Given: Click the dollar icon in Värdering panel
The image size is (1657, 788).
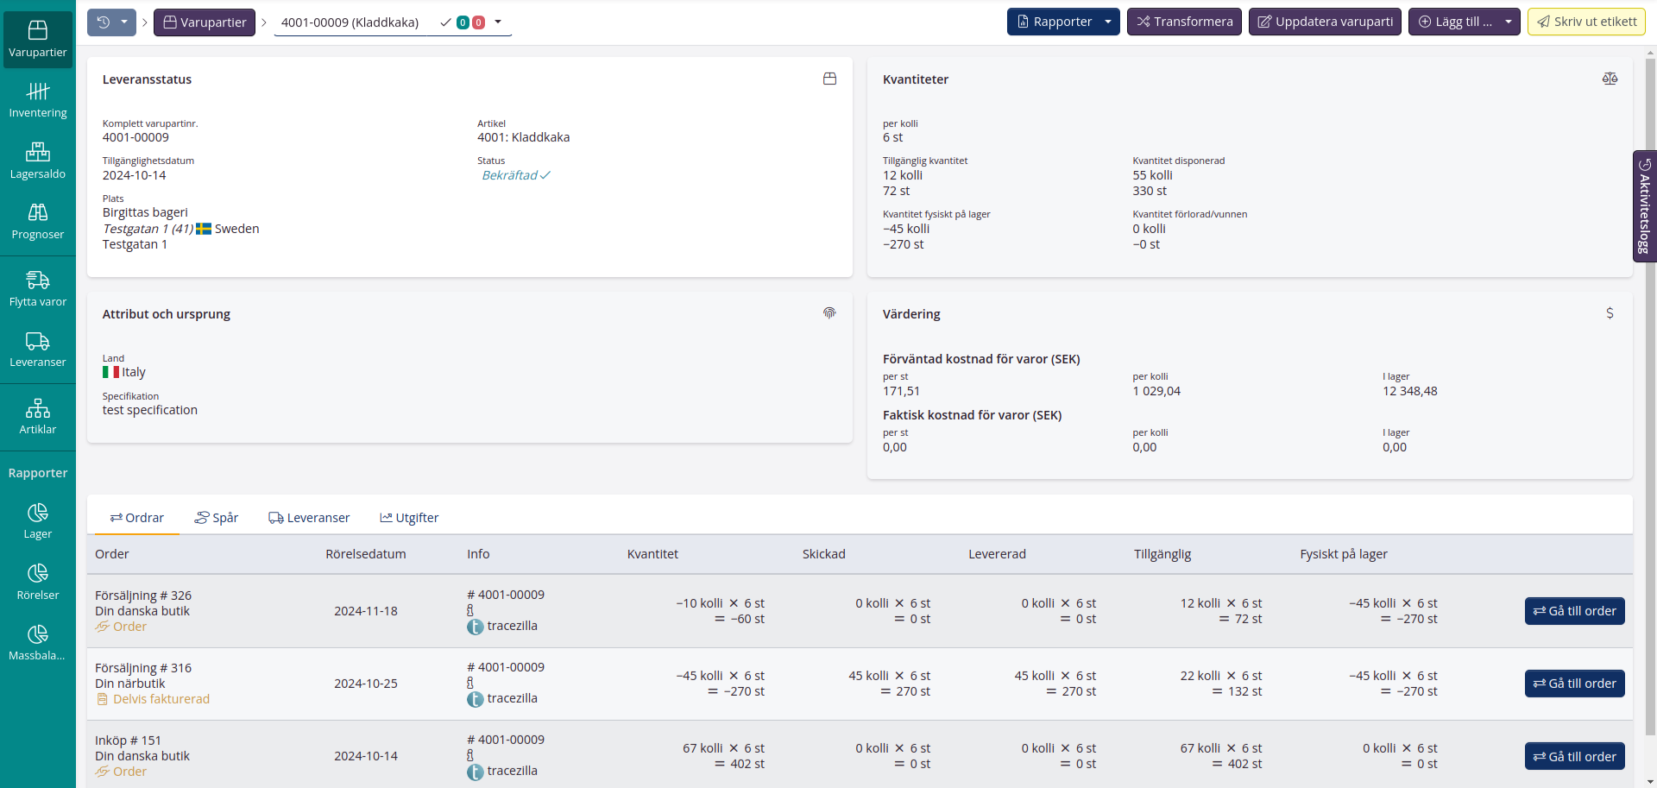Looking at the screenshot, I should (1610, 313).
